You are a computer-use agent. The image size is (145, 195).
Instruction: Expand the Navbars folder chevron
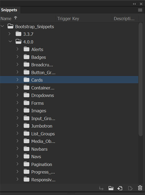click(18, 149)
